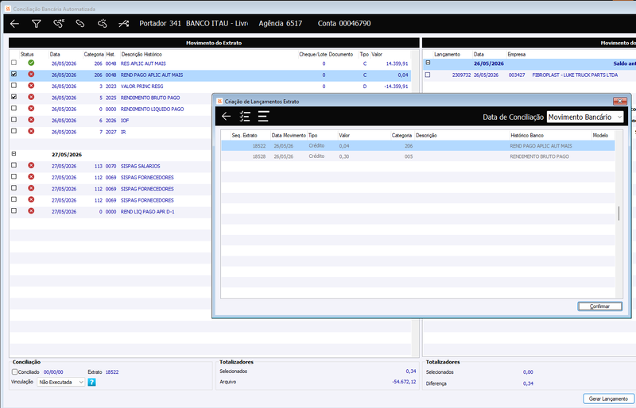The image size is (636, 408).
Task: Click the blue help question mark icon
Action: pos(91,382)
